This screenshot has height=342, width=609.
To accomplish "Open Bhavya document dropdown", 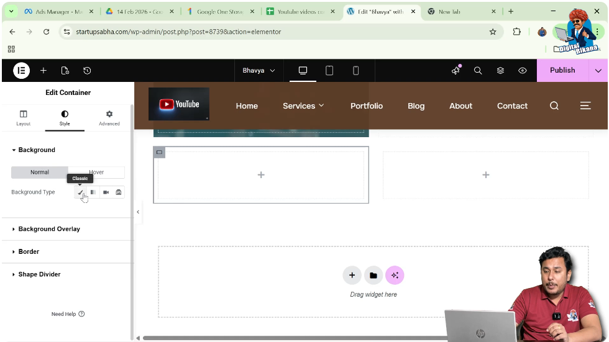I will (259, 71).
